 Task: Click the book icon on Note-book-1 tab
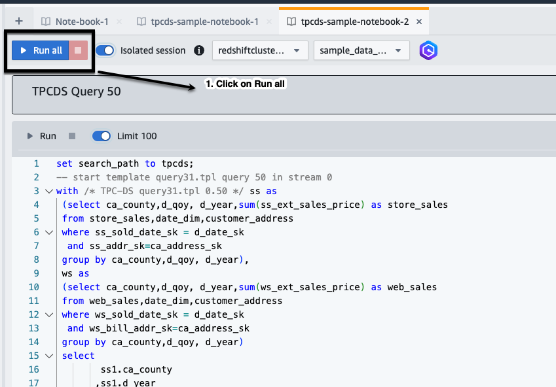46,22
